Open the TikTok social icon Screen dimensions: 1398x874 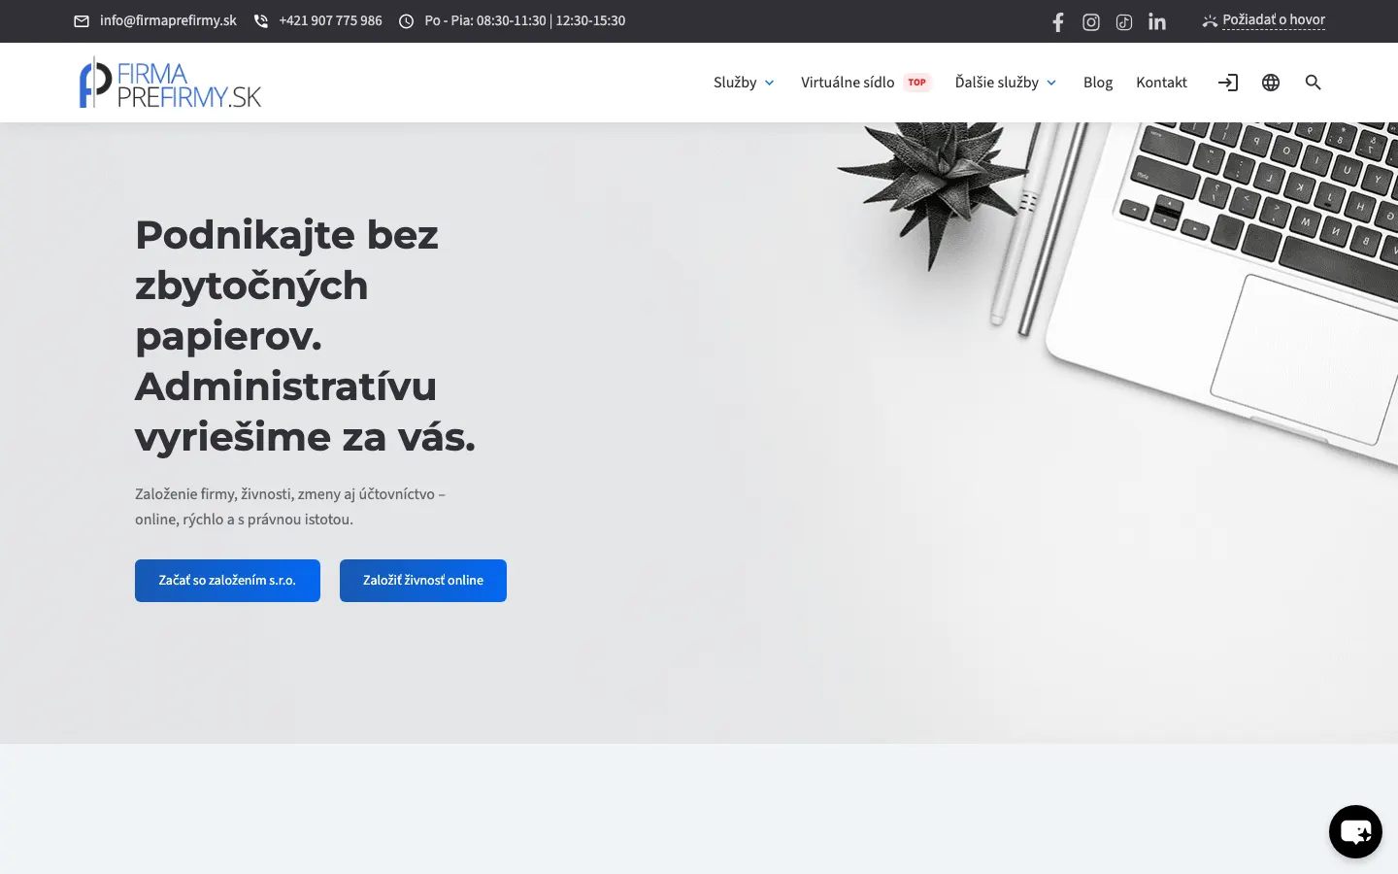click(1124, 21)
